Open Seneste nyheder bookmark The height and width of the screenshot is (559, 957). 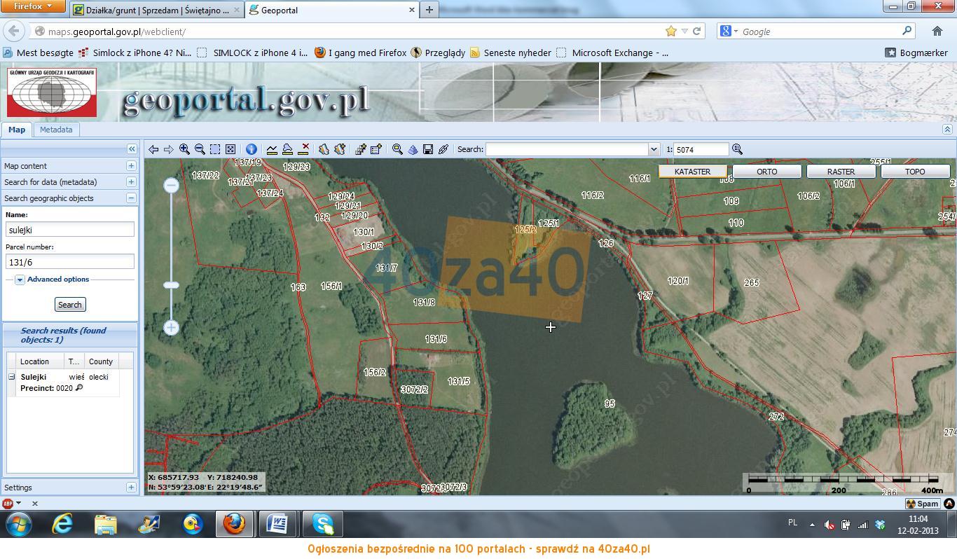(x=511, y=53)
